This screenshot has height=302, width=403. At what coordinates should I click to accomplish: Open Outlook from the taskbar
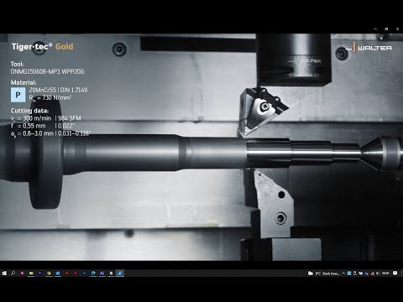pyautogui.click(x=58, y=273)
